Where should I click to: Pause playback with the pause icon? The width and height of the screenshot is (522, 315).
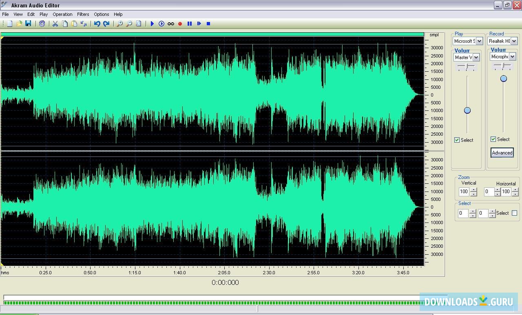(x=189, y=24)
